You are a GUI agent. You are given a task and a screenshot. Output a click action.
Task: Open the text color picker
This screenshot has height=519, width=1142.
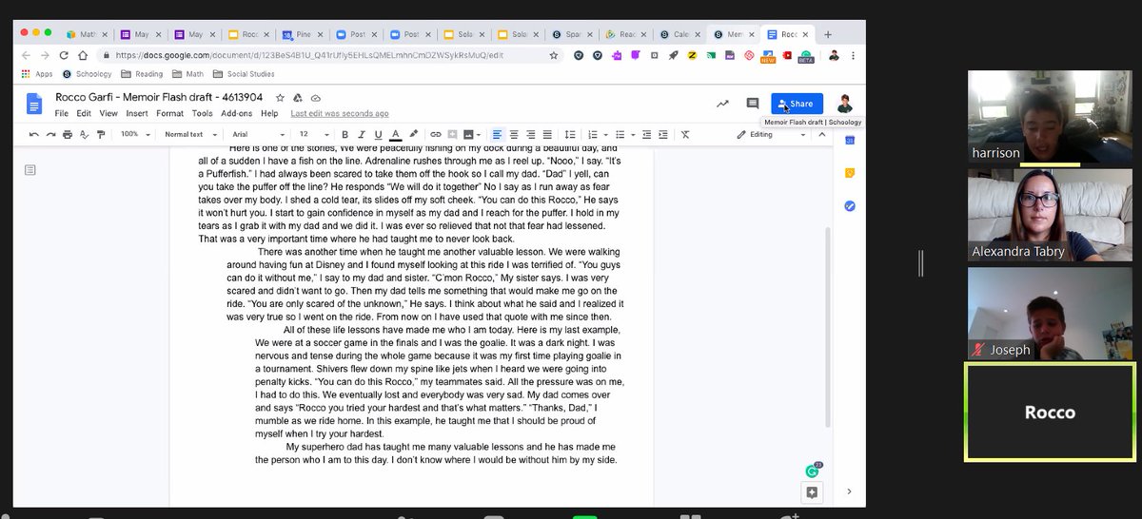tap(396, 135)
